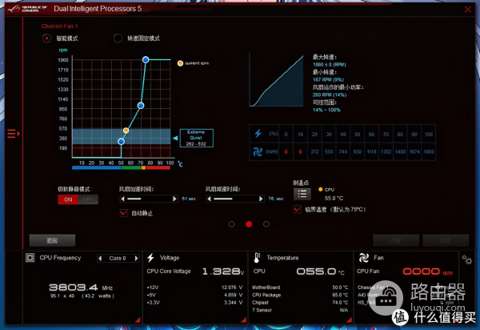Open the temperature source list icon
Image resolution: width=480 pixels, height=330 pixels.
tap(302, 194)
